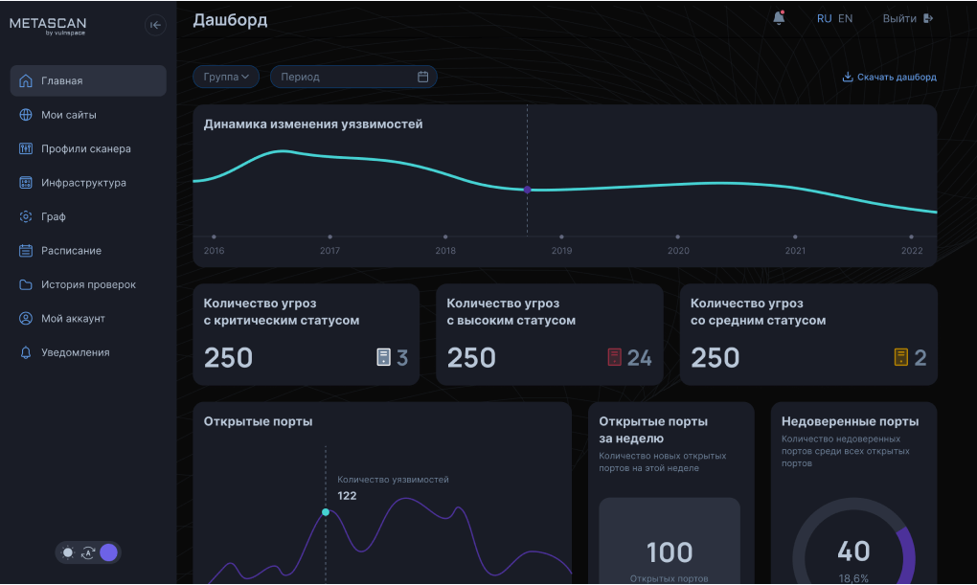The image size is (977, 585).
Task: Click Скачать дашборд download link
Action: (x=889, y=77)
